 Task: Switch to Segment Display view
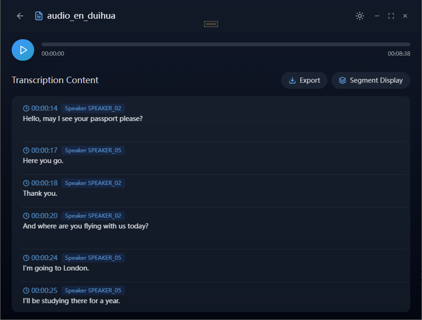click(371, 80)
